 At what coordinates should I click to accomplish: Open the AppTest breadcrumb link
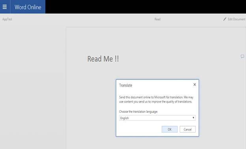point(7,19)
